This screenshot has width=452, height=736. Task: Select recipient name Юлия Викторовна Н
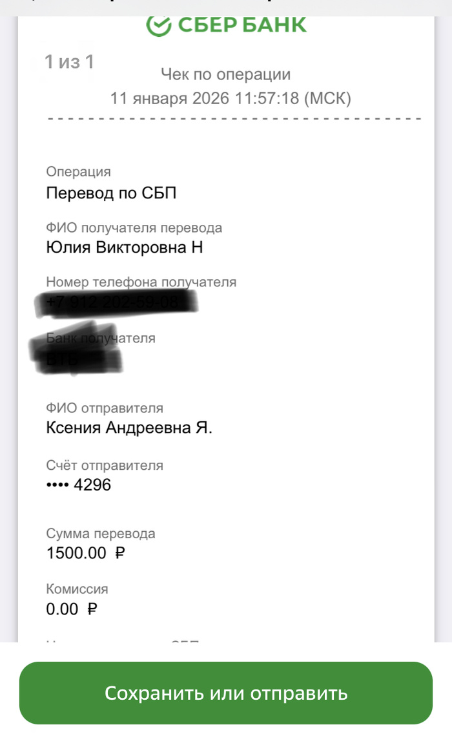[x=125, y=247]
